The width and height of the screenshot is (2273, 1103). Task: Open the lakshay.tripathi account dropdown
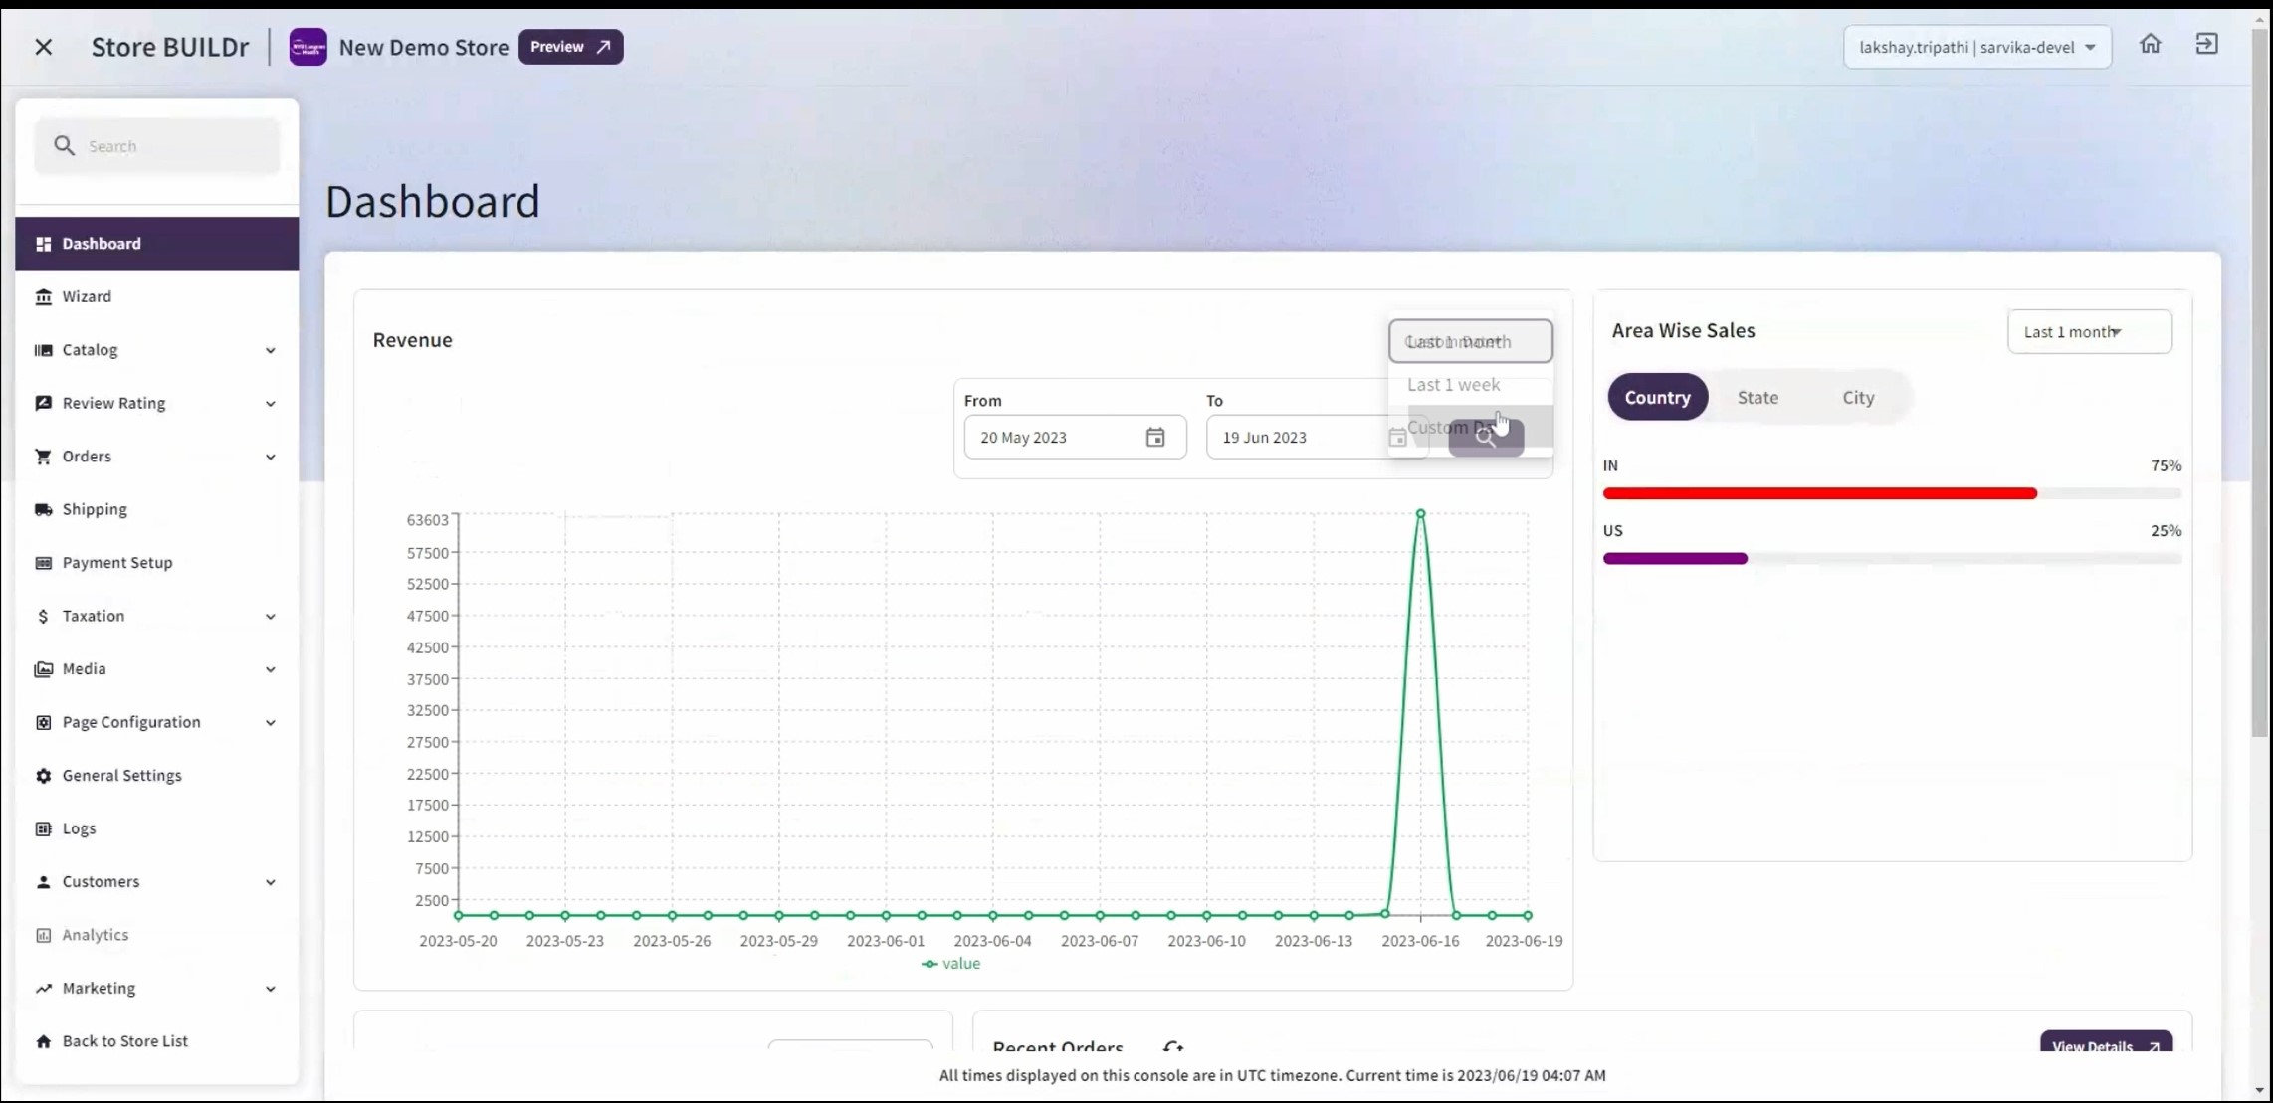pyautogui.click(x=1974, y=46)
